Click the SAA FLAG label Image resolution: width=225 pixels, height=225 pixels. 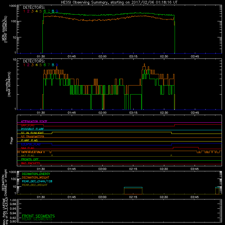point(28,148)
